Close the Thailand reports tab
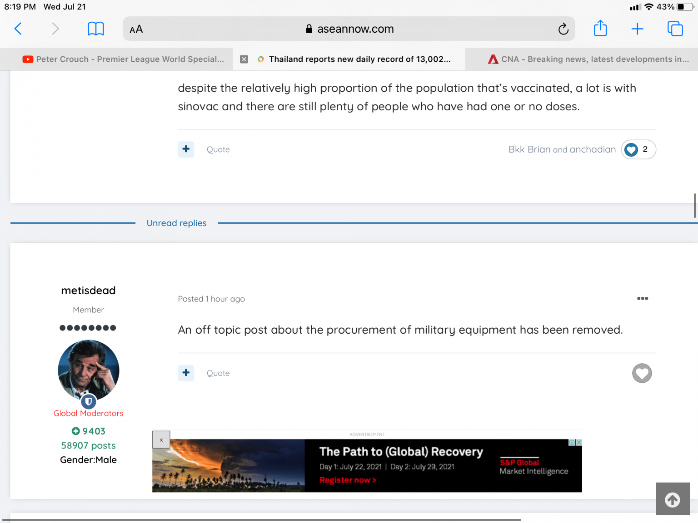This screenshot has width=698, height=523. [x=244, y=59]
